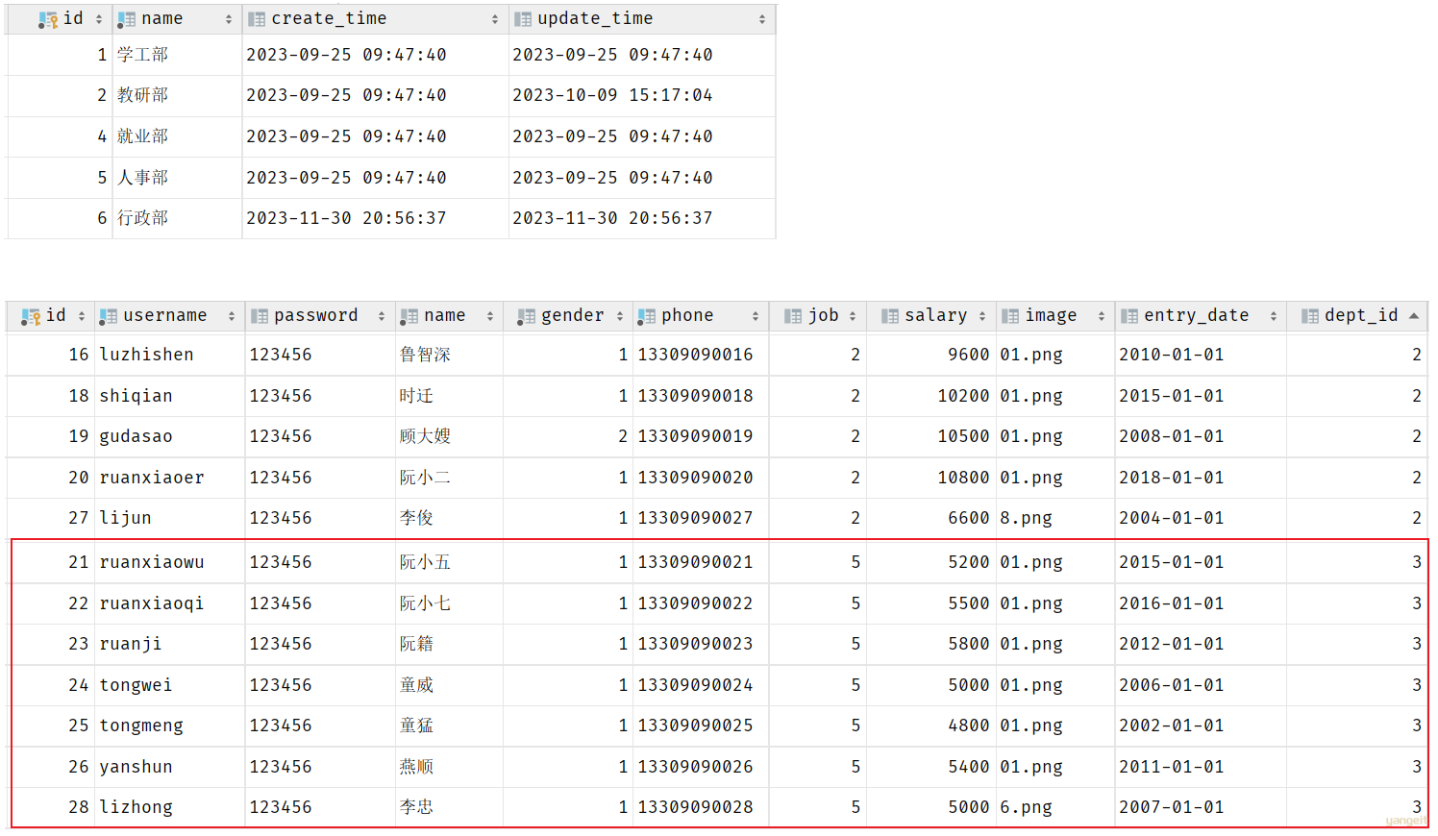This screenshot has width=1438, height=836.
Task: Select the update_time column header
Action: (x=641, y=19)
